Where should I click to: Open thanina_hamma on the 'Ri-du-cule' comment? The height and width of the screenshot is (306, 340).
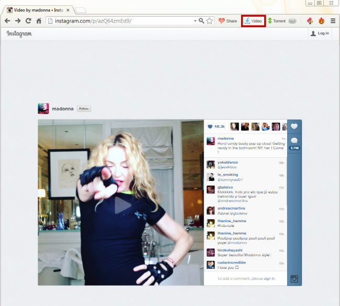tap(232, 221)
